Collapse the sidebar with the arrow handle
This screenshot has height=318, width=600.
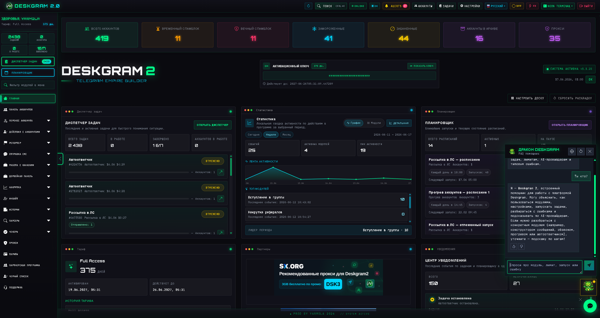[x=60, y=159]
